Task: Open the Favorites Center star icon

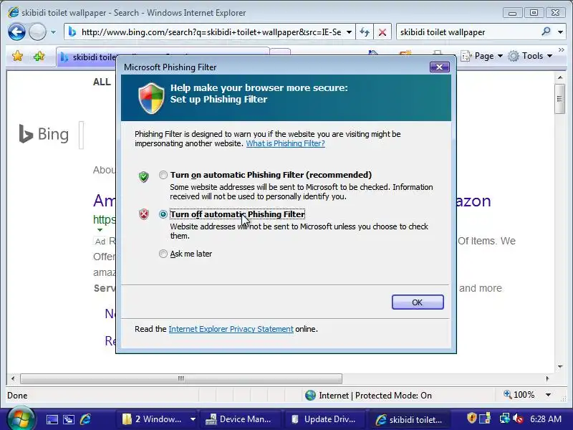Action: pyautogui.click(x=17, y=57)
